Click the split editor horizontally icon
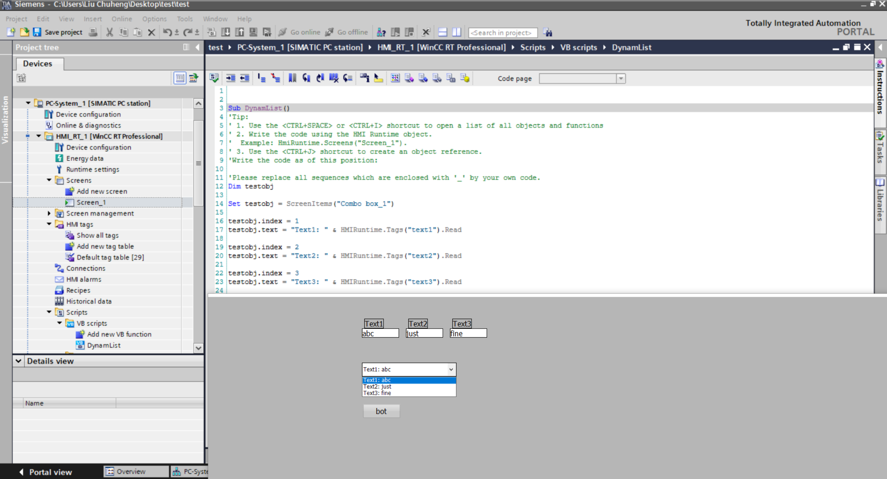The height and width of the screenshot is (479, 887). (x=443, y=32)
